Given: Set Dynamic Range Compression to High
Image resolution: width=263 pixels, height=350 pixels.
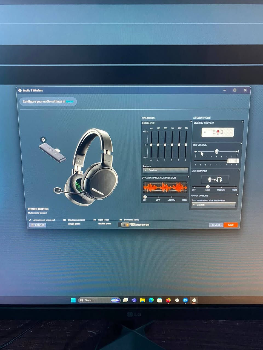Looking at the screenshot, I should [185, 200].
